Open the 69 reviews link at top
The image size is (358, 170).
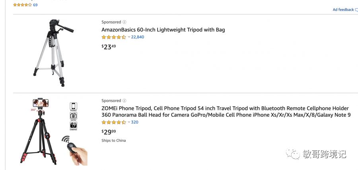click(x=35, y=5)
